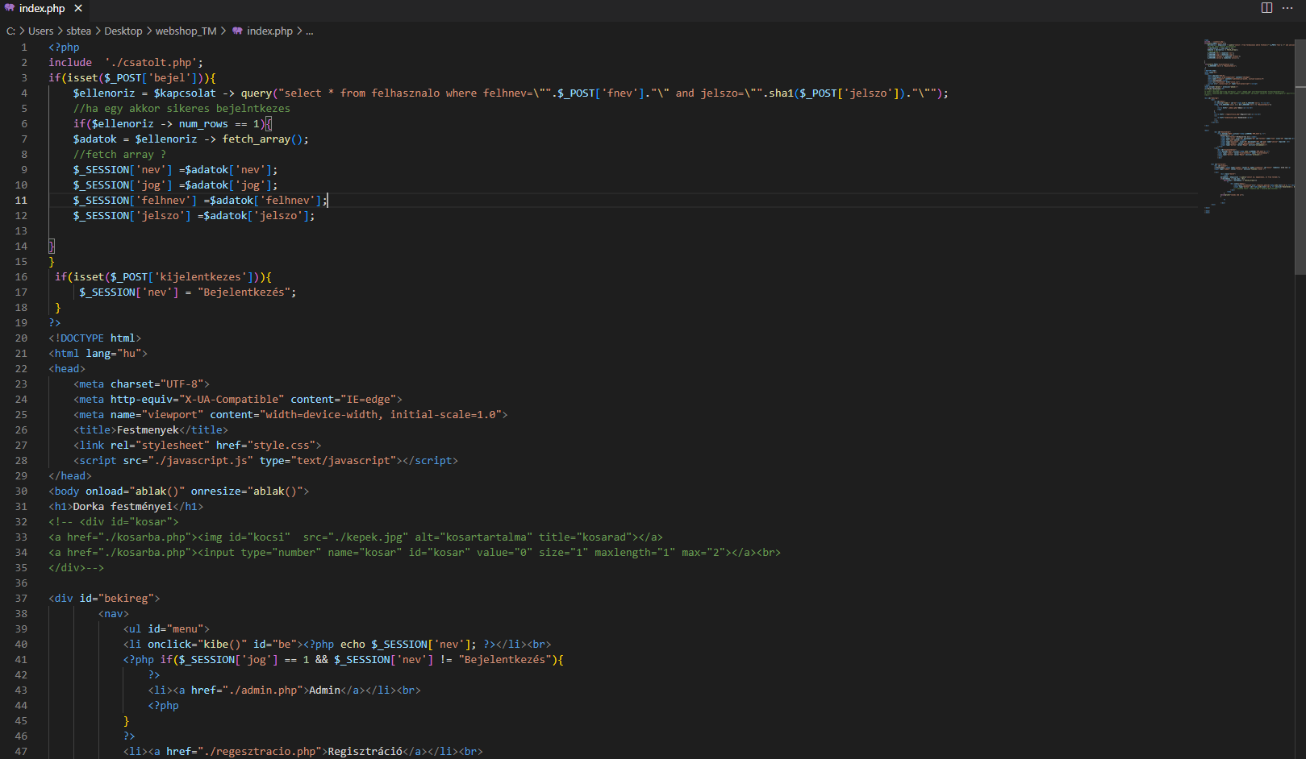Close the index.php tab

coord(78,9)
